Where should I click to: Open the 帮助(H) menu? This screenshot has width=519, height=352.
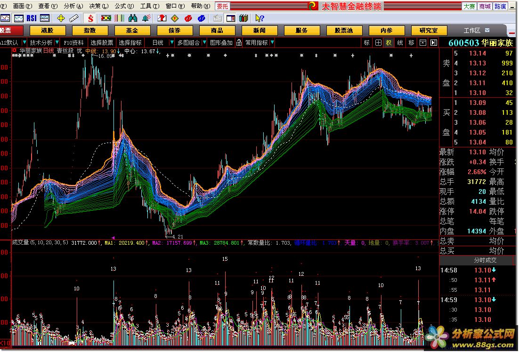[x=201, y=6]
